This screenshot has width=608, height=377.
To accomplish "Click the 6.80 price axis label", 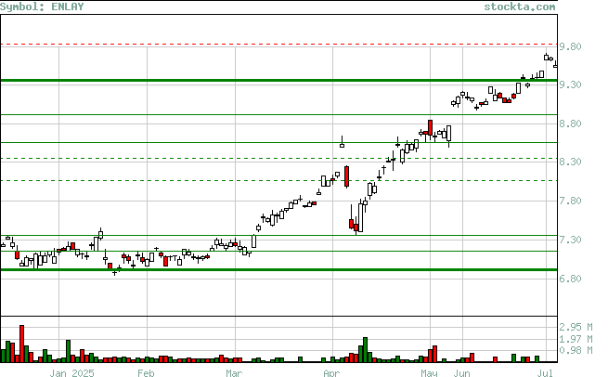I will coord(570,279).
